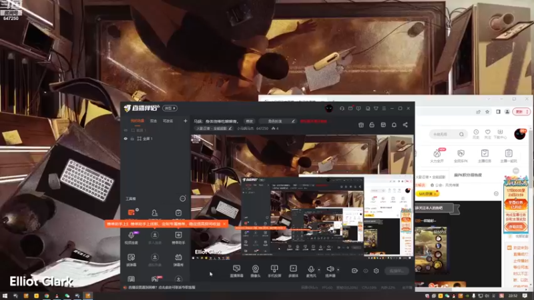
Task: Open the layout grid icon
Action: 383,125
